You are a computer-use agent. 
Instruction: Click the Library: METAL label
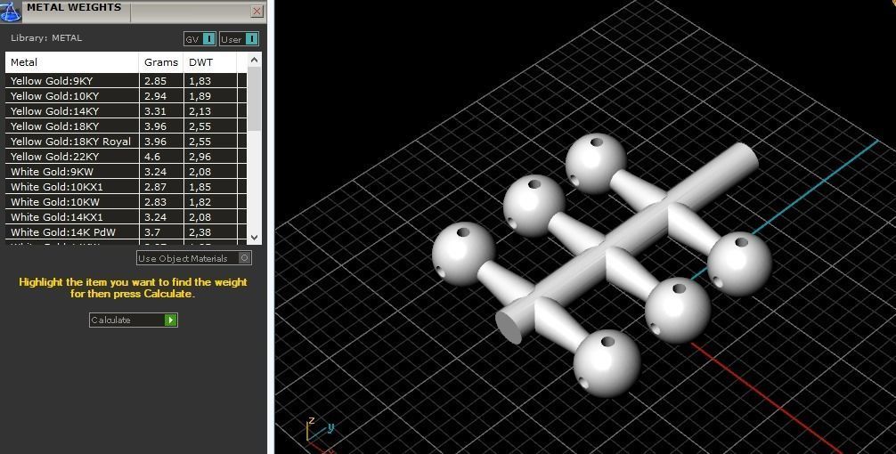click(46, 37)
